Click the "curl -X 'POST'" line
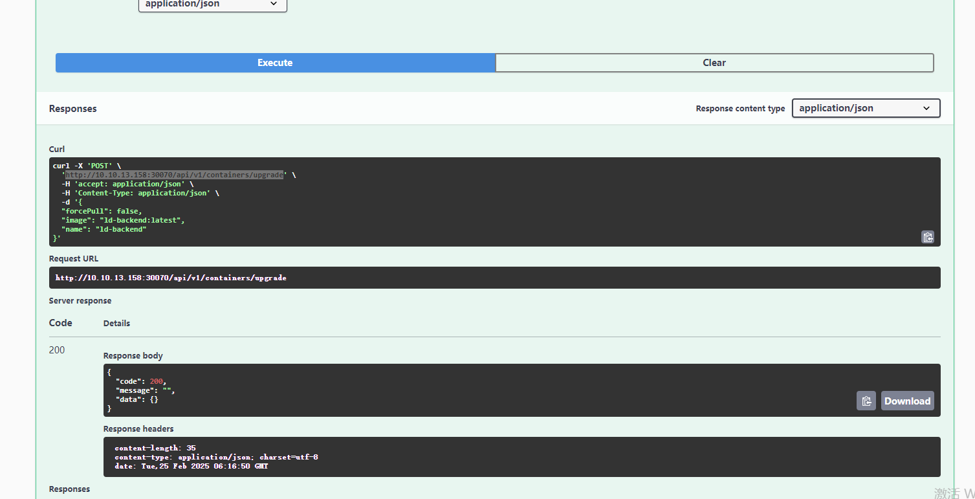Screen dimensions: 975x499 pos(87,166)
